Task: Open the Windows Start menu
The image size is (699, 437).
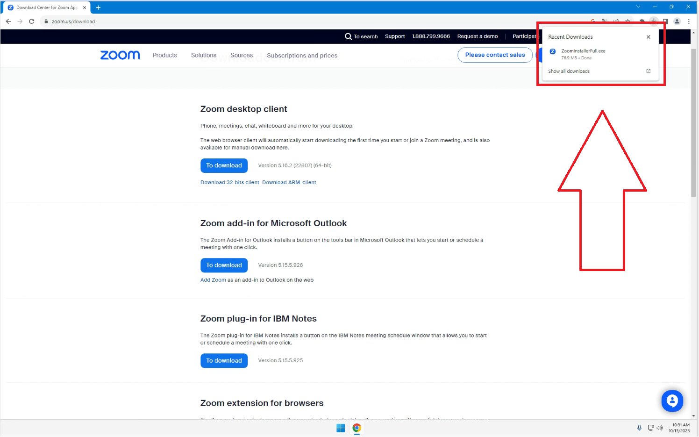Action: point(341,428)
